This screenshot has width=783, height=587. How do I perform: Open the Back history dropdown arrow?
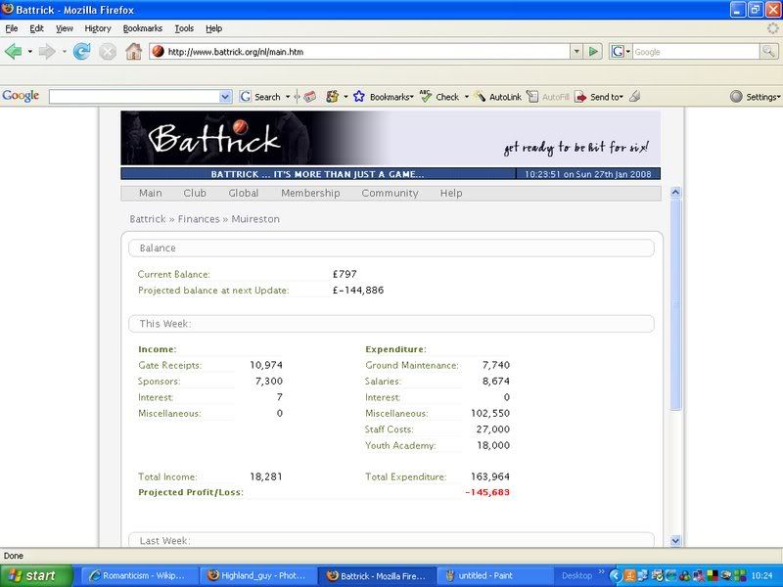[30, 52]
